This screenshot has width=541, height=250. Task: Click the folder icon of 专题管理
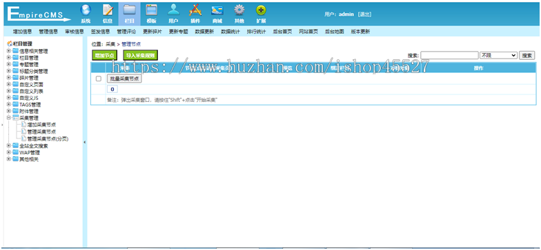click(15, 65)
